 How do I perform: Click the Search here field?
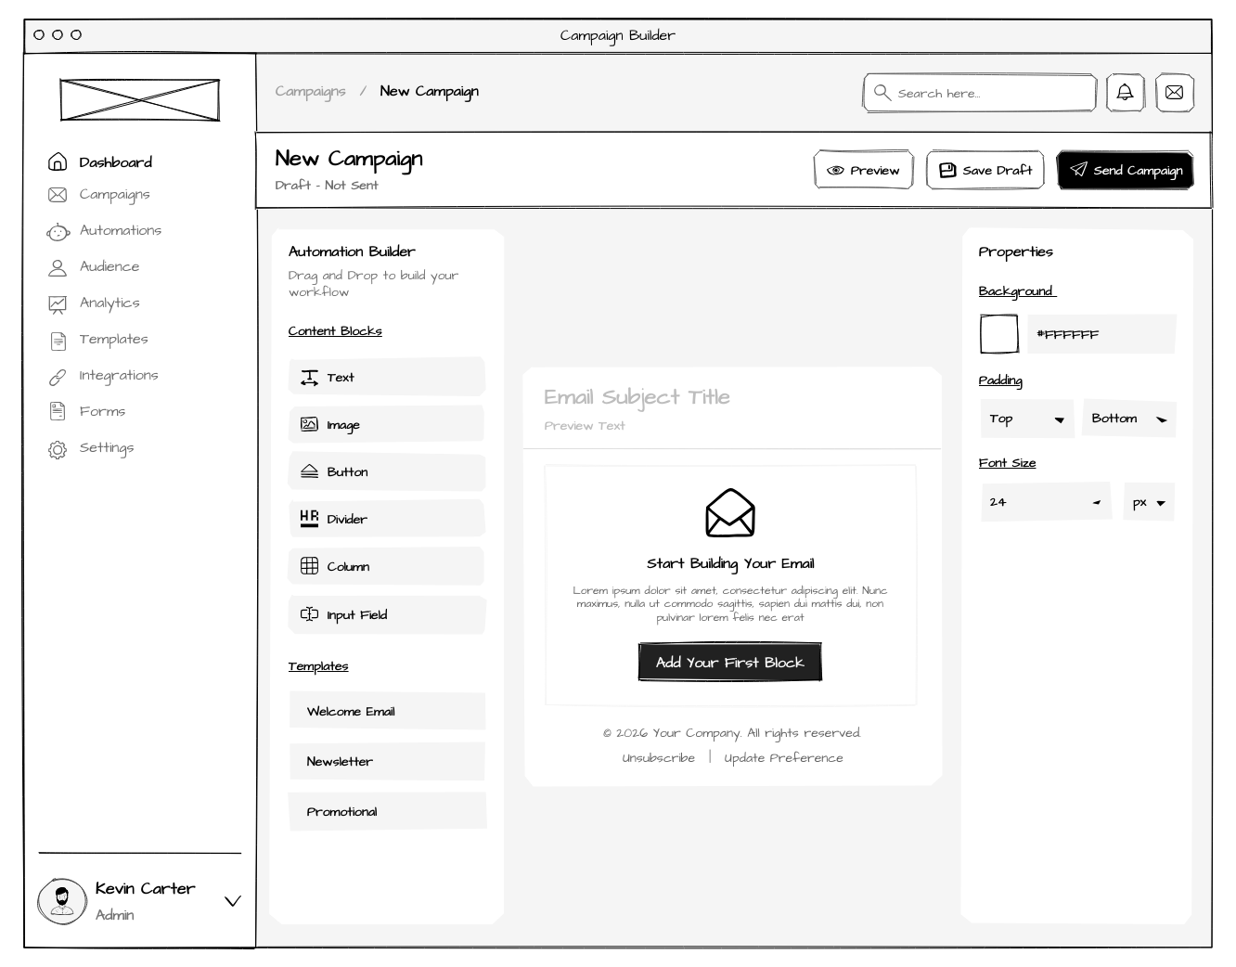[980, 93]
